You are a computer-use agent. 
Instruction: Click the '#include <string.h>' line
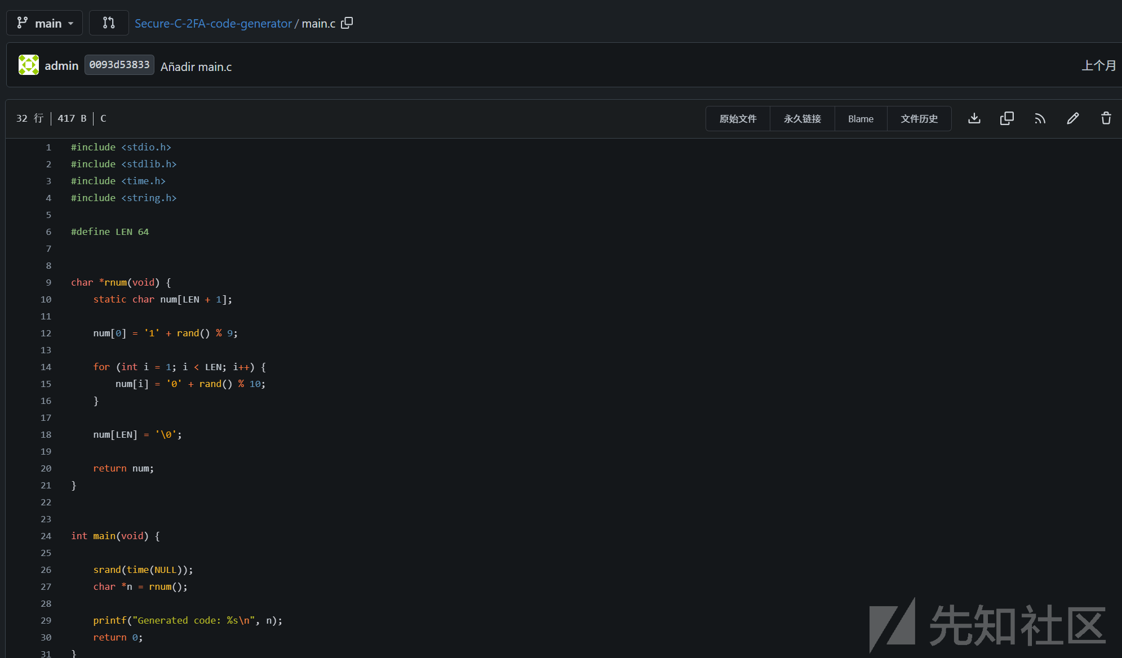coord(124,198)
